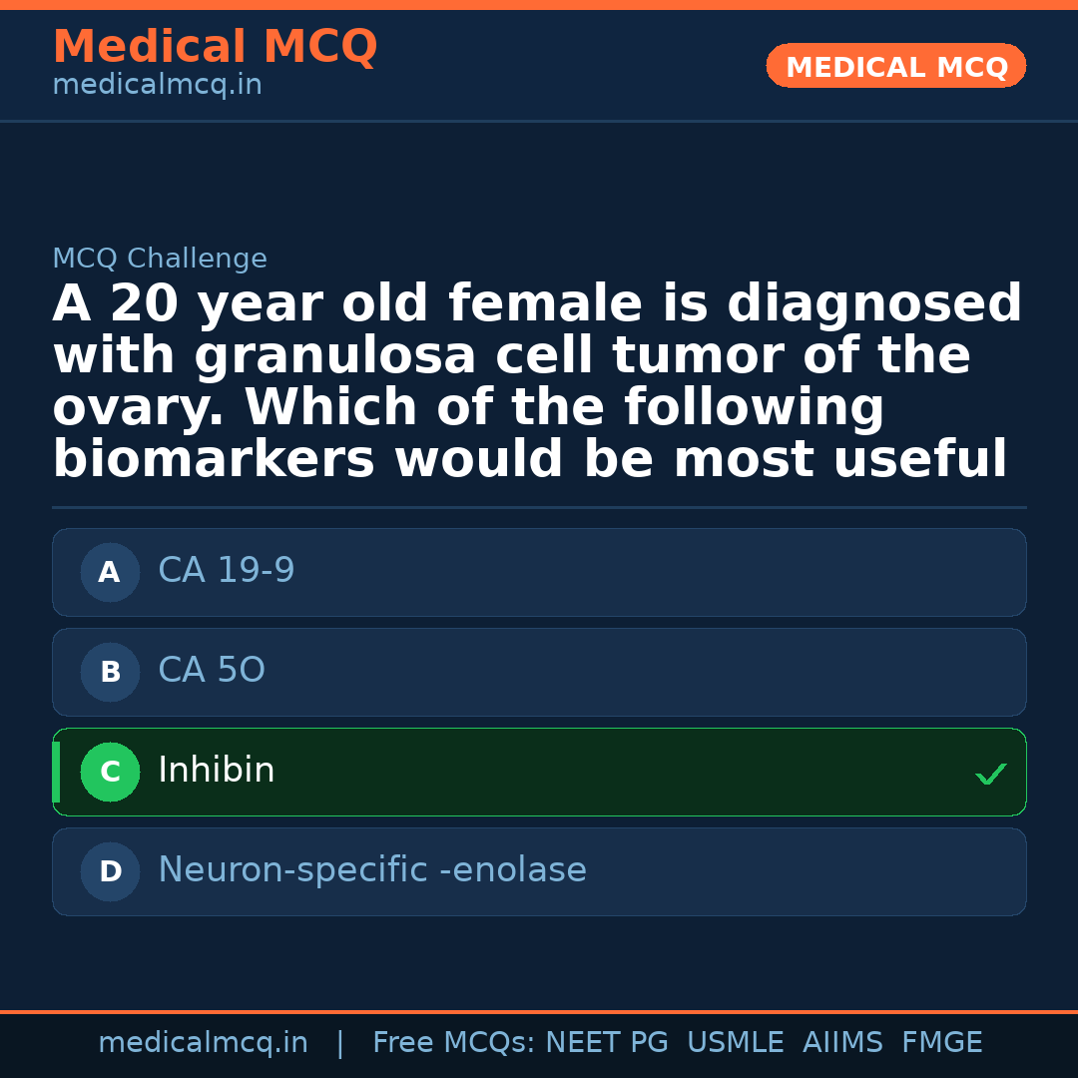Click the MCQ Challenge label
The height and width of the screenshot is (1078, 1078).
[160, 260]
